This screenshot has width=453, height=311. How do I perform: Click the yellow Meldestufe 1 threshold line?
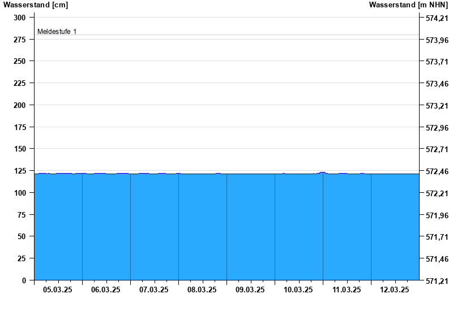(x=227, y=35)
